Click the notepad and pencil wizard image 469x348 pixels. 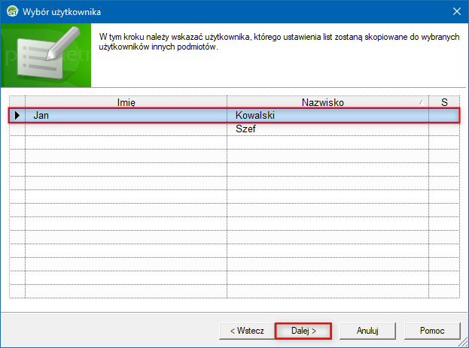coord(46,56)
